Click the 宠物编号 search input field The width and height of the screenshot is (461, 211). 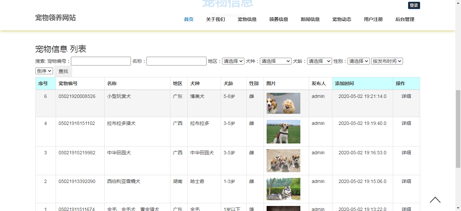pyautogui.click(x=101, y=61)
